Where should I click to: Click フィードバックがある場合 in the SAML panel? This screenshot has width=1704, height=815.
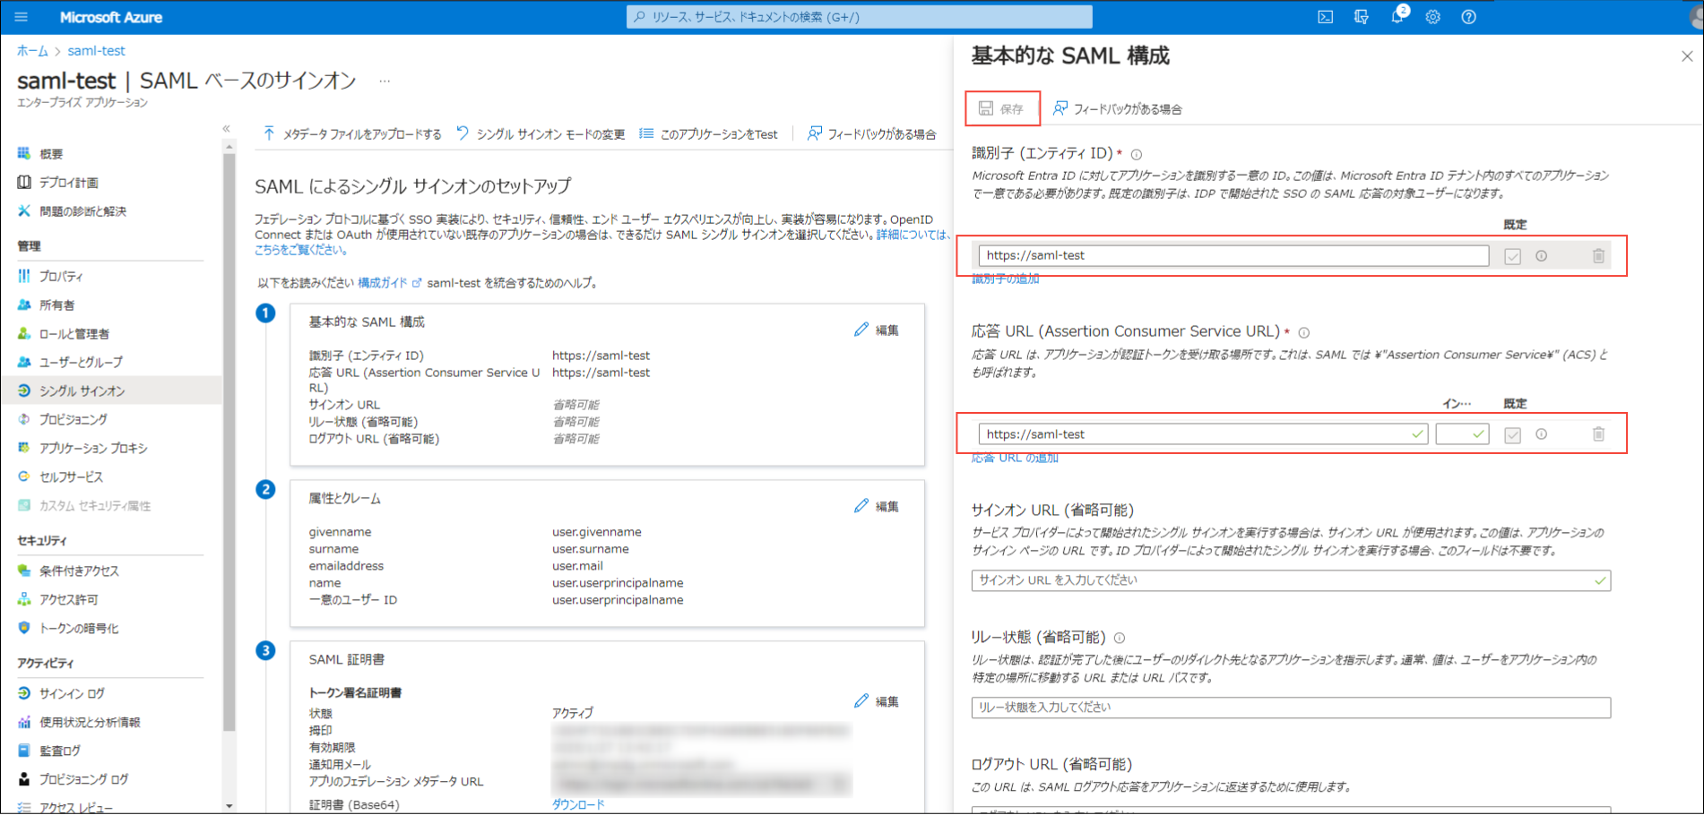(x=1118, y=108)
